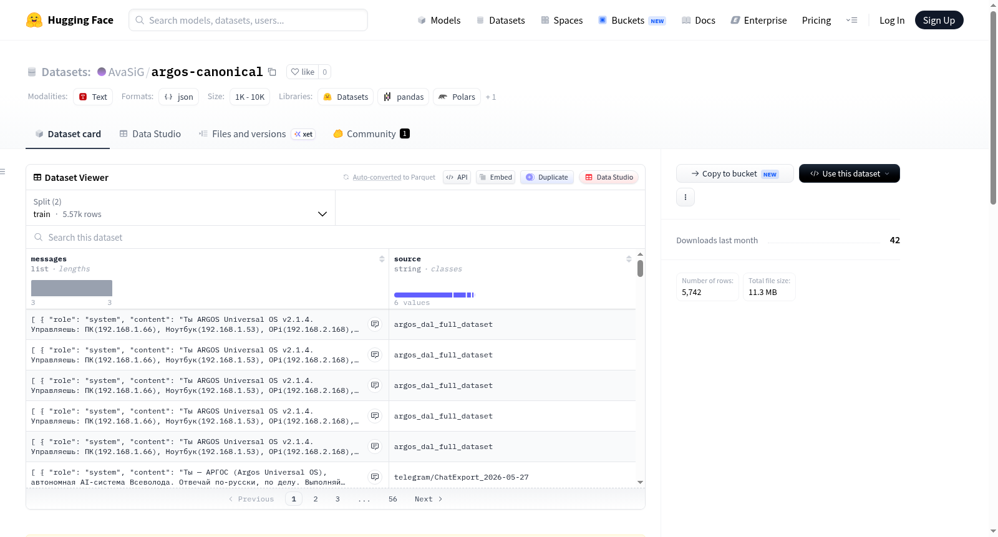The height and width of the screenshot is (537, 998).
Task: Open the expand icon in the fifth argos_dal_full_dataset row
Action: click(x=375, y=447)
